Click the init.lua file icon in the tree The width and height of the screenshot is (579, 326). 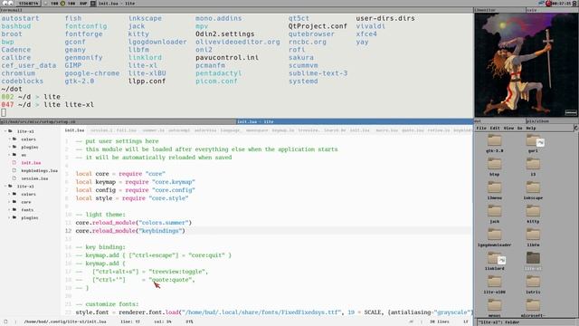click(x=14, y=163)
